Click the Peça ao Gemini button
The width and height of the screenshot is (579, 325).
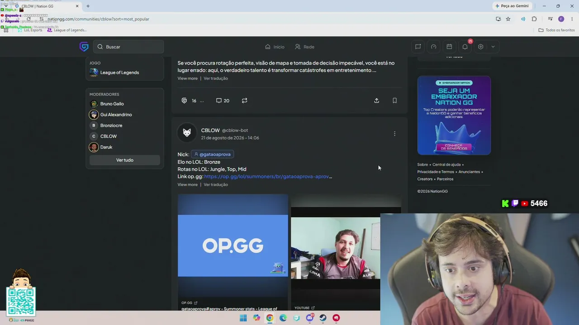[512, 6]
